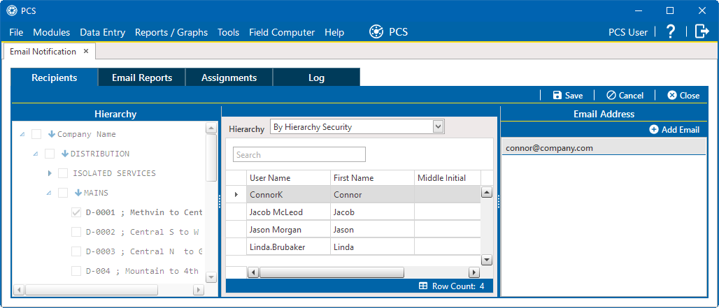Open the Data Entry menu

(x=102, y=32)
